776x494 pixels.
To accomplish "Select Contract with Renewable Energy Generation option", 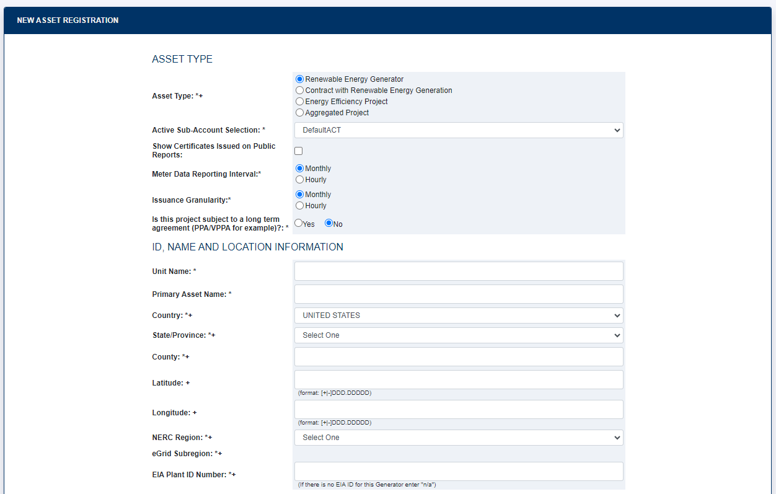I will click(x=300, y=90).
